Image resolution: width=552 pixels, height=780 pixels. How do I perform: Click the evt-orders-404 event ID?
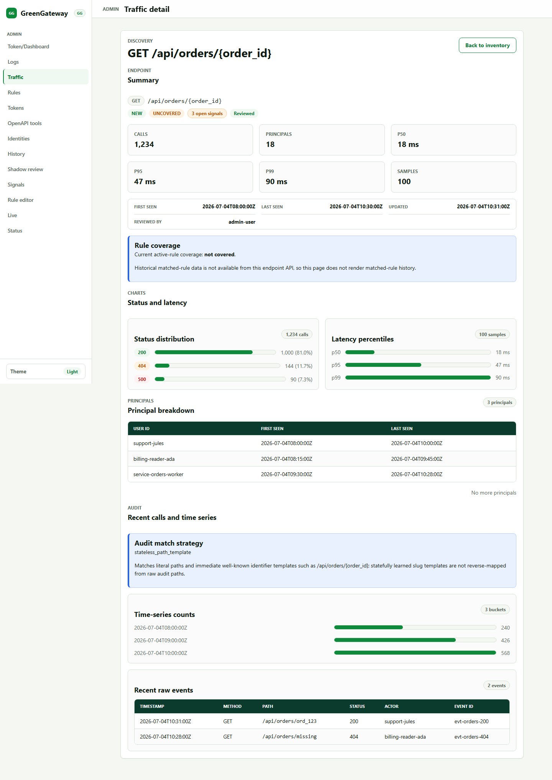[x=472, y=737]
